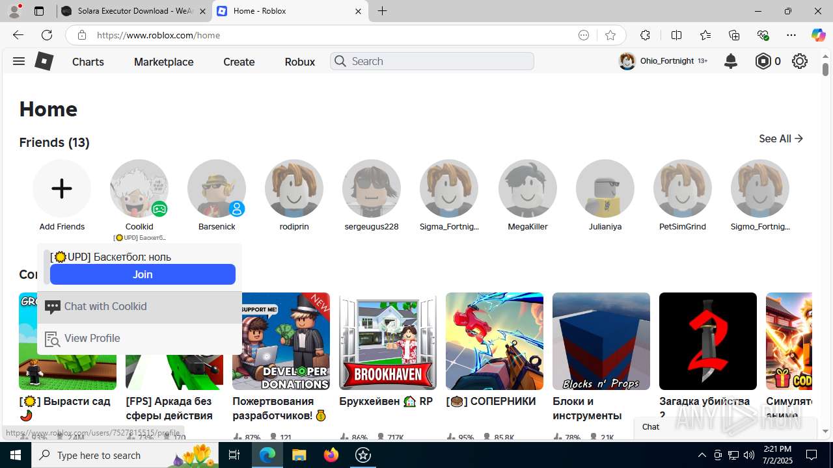Refresh the page with reload icon

[x=47, y=35]
